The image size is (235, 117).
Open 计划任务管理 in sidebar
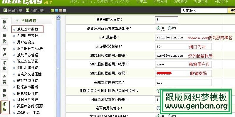coord(28,100)
